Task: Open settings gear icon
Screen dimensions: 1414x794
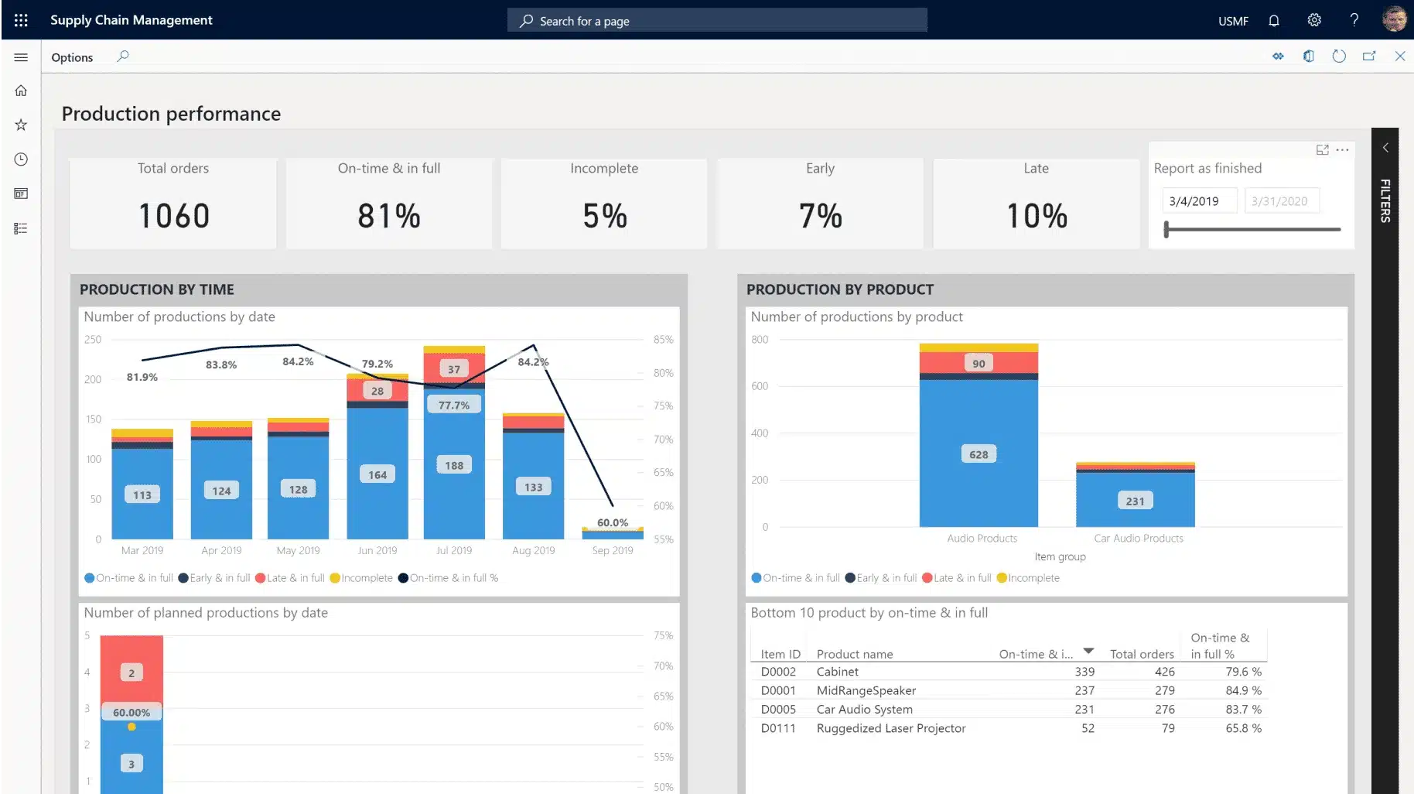Action: click(1314, 20)
